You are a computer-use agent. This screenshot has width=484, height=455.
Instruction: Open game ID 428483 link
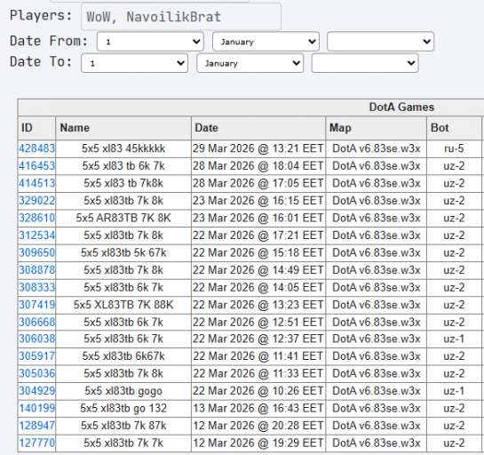36,148
